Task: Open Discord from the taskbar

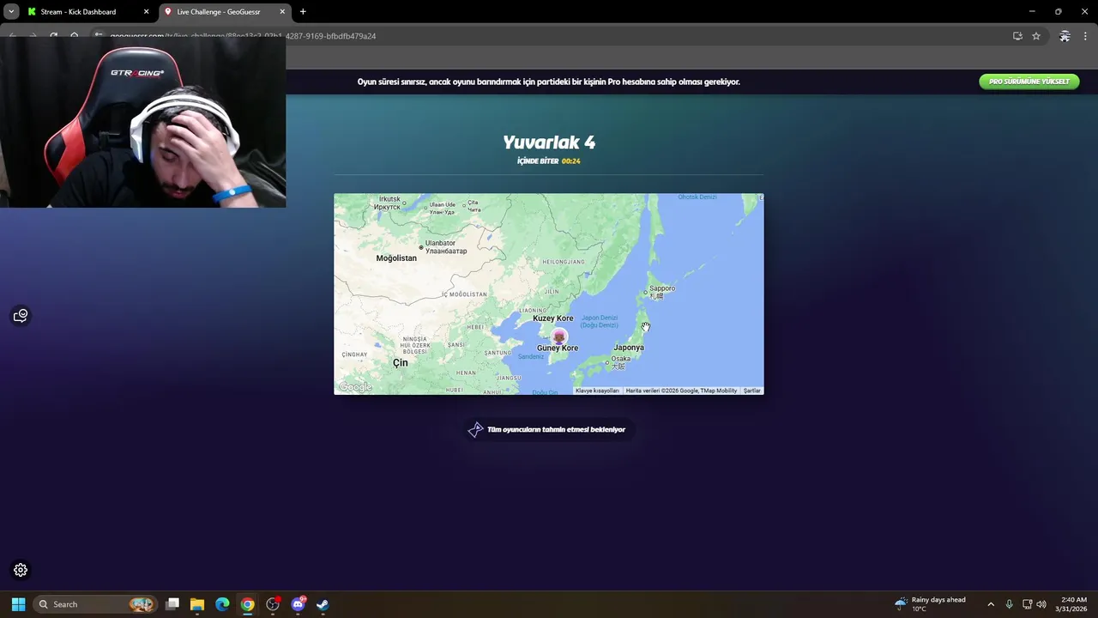Action: pos(298,604)
